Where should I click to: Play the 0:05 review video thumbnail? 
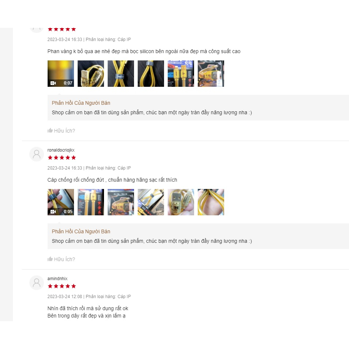point(61,202)
